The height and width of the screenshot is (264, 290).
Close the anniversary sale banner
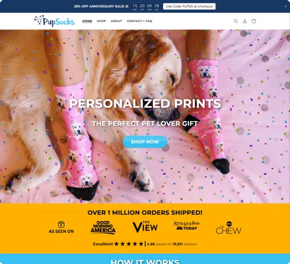point(285,6)
